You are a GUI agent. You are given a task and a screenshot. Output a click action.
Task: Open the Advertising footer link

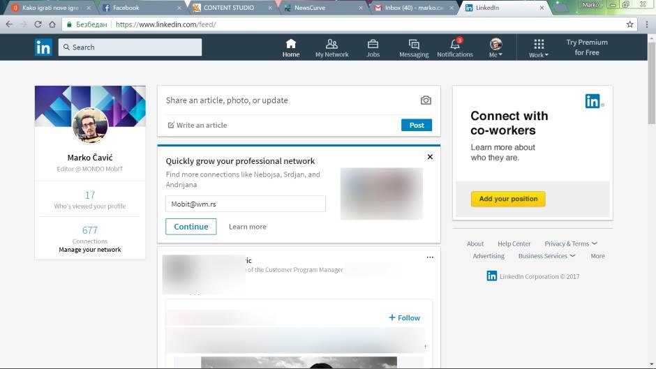point(489,256)
